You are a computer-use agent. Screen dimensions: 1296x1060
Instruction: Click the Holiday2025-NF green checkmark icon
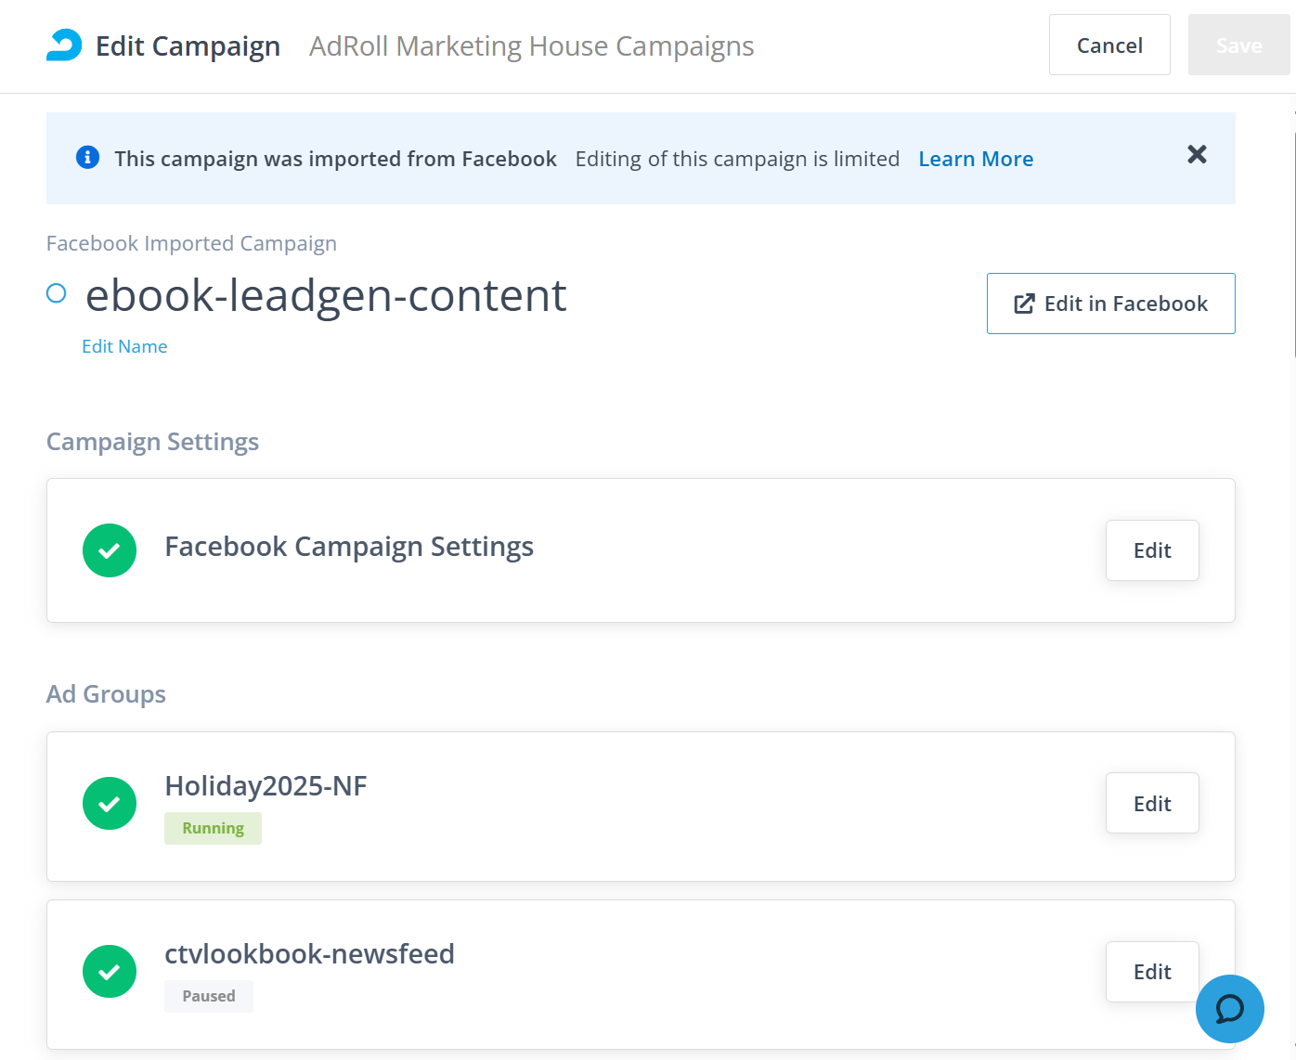coord(110,804)
